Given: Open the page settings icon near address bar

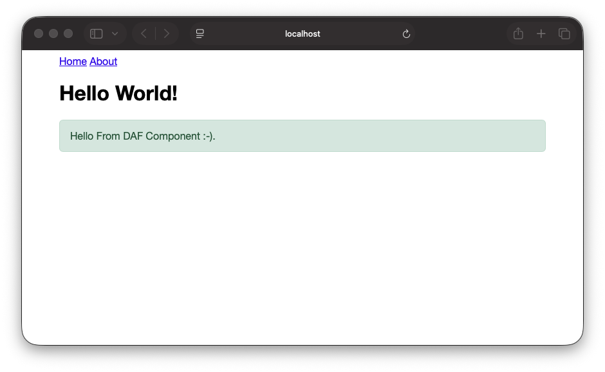Looking at the screenshot, I should pos(200,33).
